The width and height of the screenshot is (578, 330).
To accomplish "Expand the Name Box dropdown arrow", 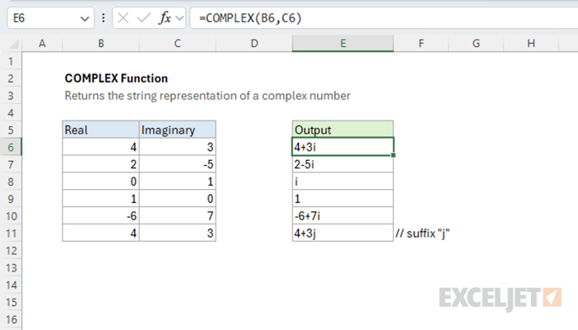I will [x=84, y=18].
